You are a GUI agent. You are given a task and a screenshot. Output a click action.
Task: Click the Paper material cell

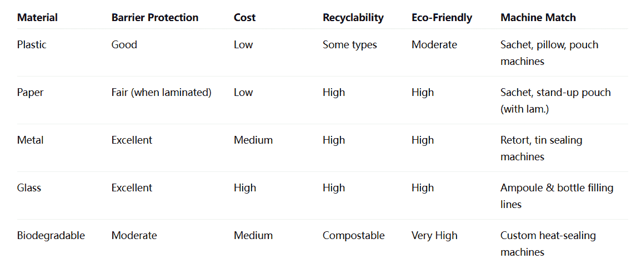tap(30, 93)
